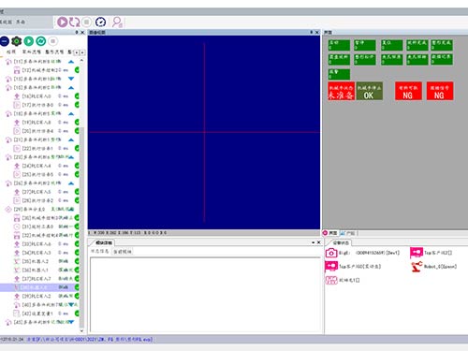Open the speedometer gauge icon in the top toolbar
Screen dimensions: 468x351
click(100, 22)
